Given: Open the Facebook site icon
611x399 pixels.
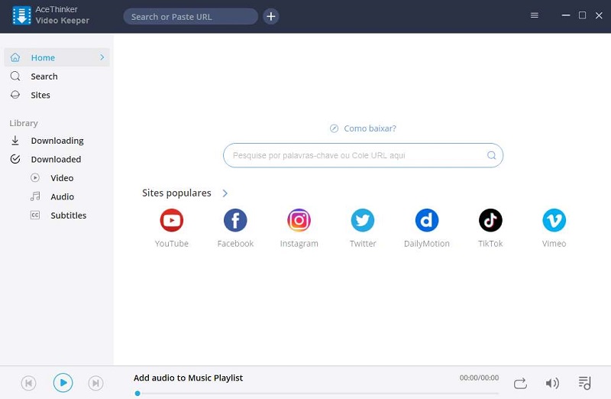Looking at the screenshot, I should pyautogui.click(x=235, y=220).
